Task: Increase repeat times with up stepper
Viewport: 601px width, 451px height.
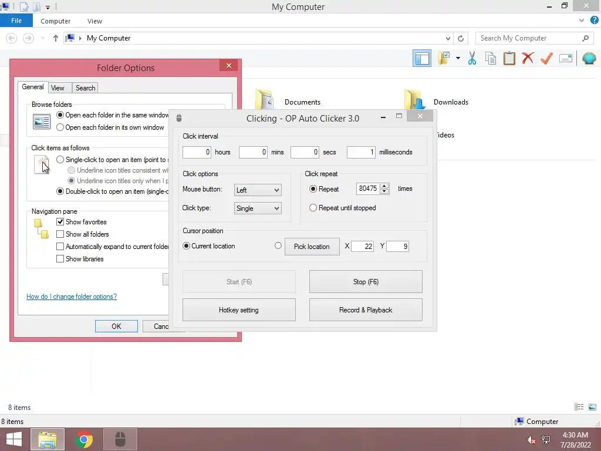Action: coord(384,186)
